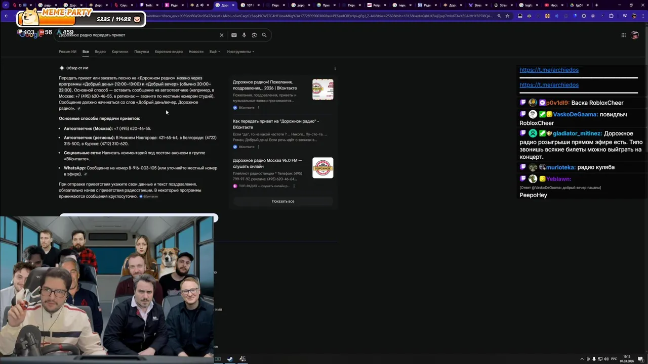Switch to browser tab titled '107'
The height and width of the screenshot is (364, 648).
[x=249, y=5]
